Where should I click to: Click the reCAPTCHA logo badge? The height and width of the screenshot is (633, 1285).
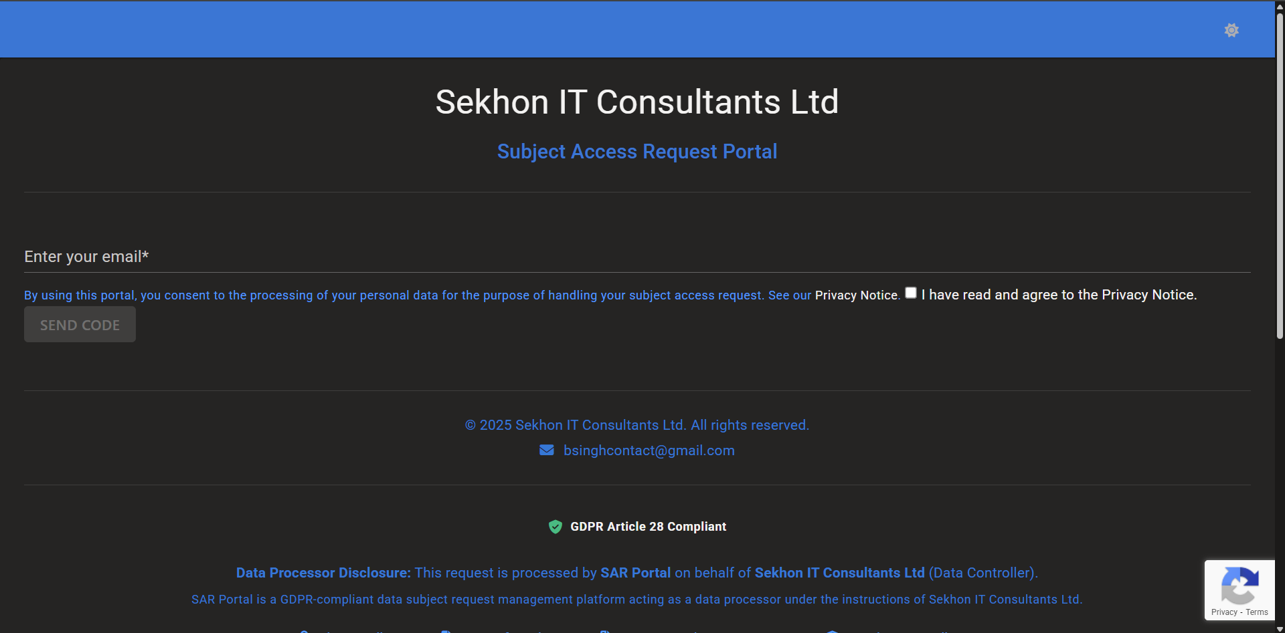(x=1239, y=585)
